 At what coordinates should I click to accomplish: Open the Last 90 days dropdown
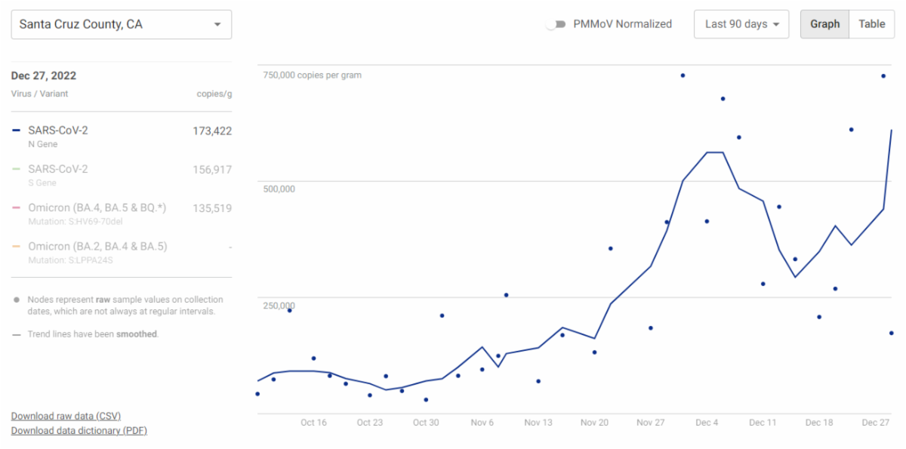pyautogui.click(x=741, y=24)
